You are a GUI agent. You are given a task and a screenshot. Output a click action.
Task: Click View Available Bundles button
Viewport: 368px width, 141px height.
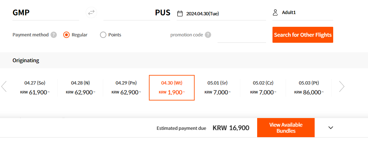click(x=286, y=128)
